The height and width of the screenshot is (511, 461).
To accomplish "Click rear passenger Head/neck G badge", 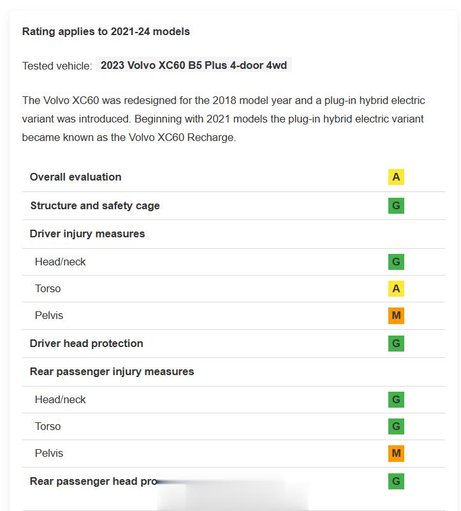I will (x=396, y=399).
